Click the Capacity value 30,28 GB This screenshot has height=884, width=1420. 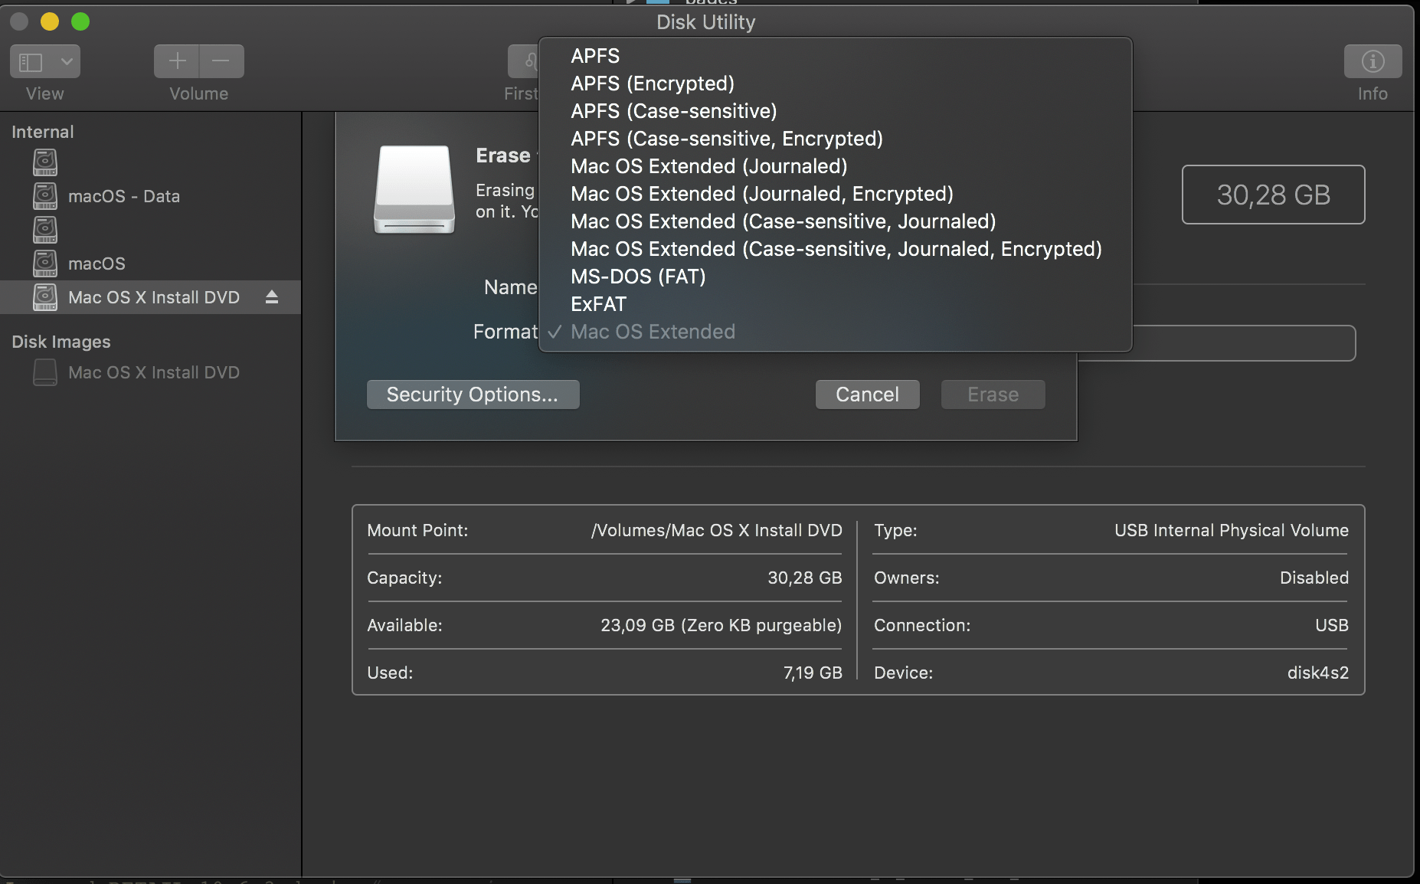pos(804,578)
